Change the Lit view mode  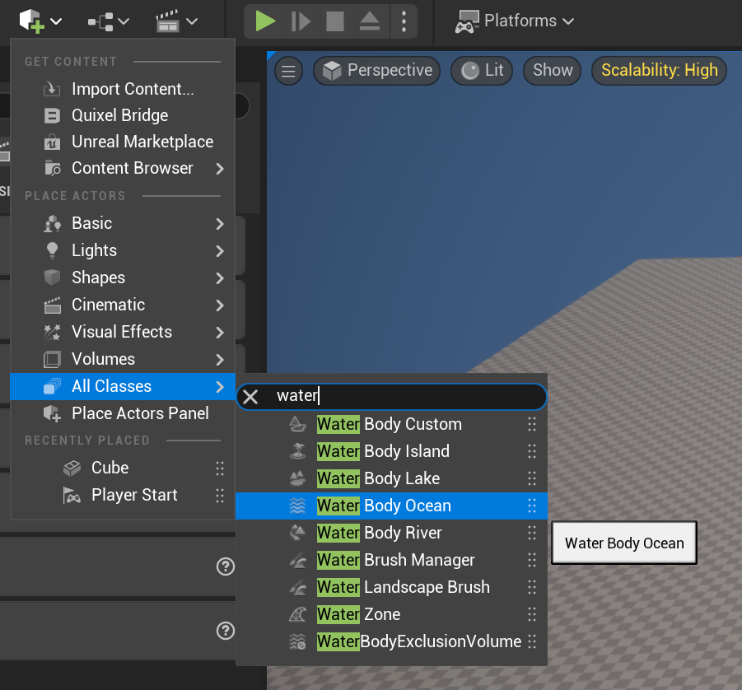click(x=482, y=71)
